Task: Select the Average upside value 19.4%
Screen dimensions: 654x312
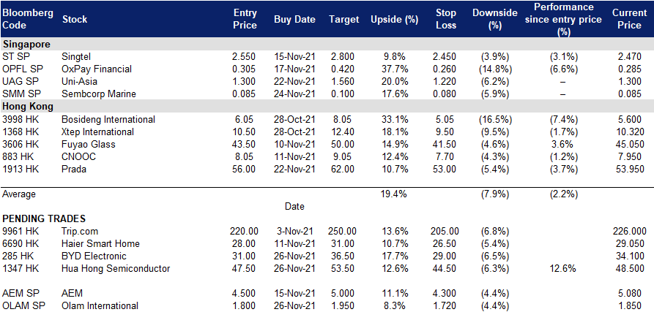Action: pyautogui.click(x=394, y=194)
